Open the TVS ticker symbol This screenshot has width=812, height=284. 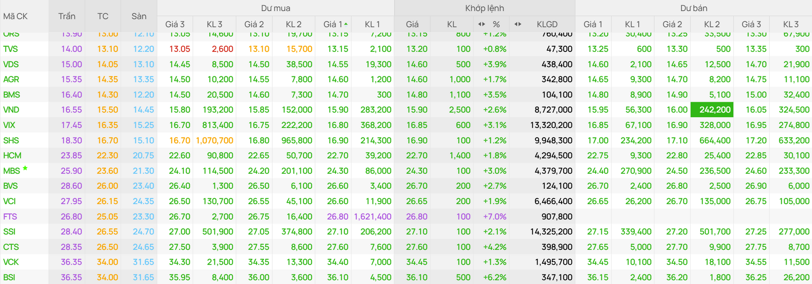click(x=11, y=49)
